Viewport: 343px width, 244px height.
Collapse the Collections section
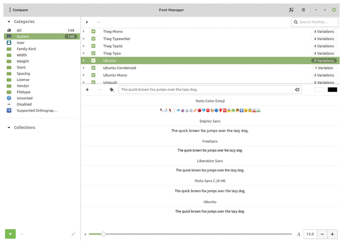pos(9,127)
